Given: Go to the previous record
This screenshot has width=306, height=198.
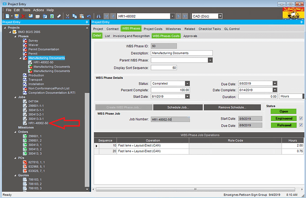Looking at the screenshot, I should (113, 16).
